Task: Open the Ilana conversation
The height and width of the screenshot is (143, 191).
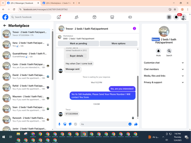Action: (x=26, y=44)
